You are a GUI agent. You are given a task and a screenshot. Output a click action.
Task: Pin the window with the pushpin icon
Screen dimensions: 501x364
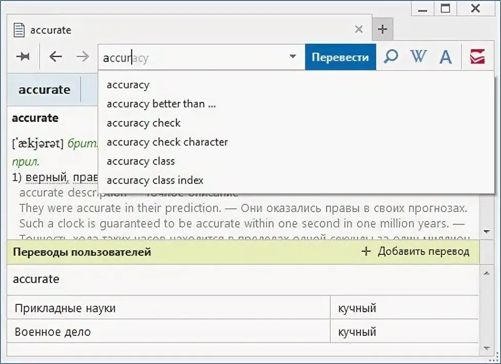point(23,57)
